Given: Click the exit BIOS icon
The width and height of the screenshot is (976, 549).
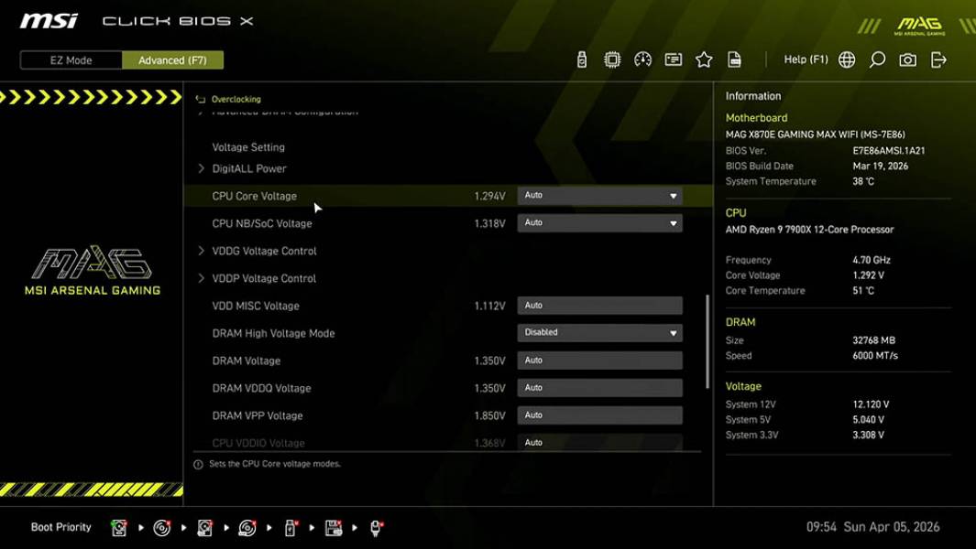Looking at the screenshot, I should (937, 59).
